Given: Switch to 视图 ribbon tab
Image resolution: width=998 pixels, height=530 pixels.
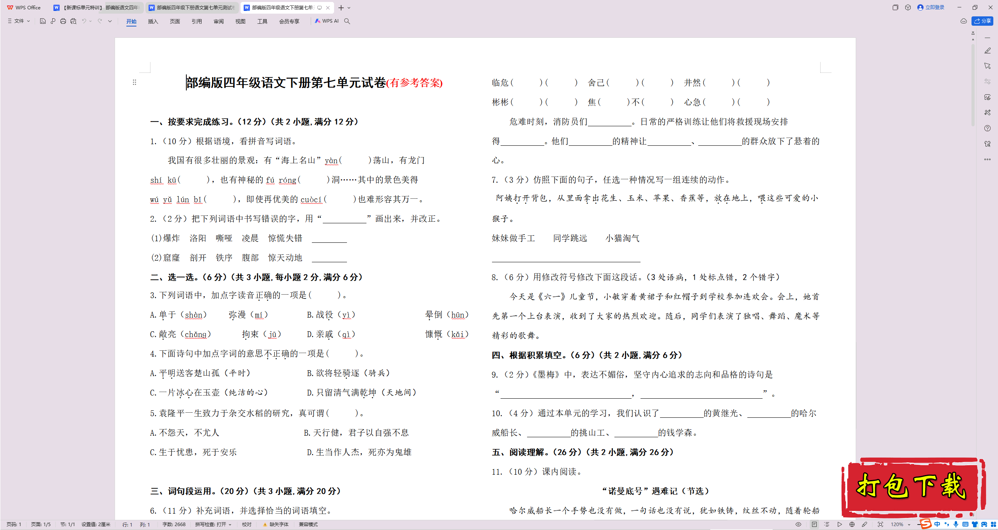Looking at the screenshot, I should [241, 21].
